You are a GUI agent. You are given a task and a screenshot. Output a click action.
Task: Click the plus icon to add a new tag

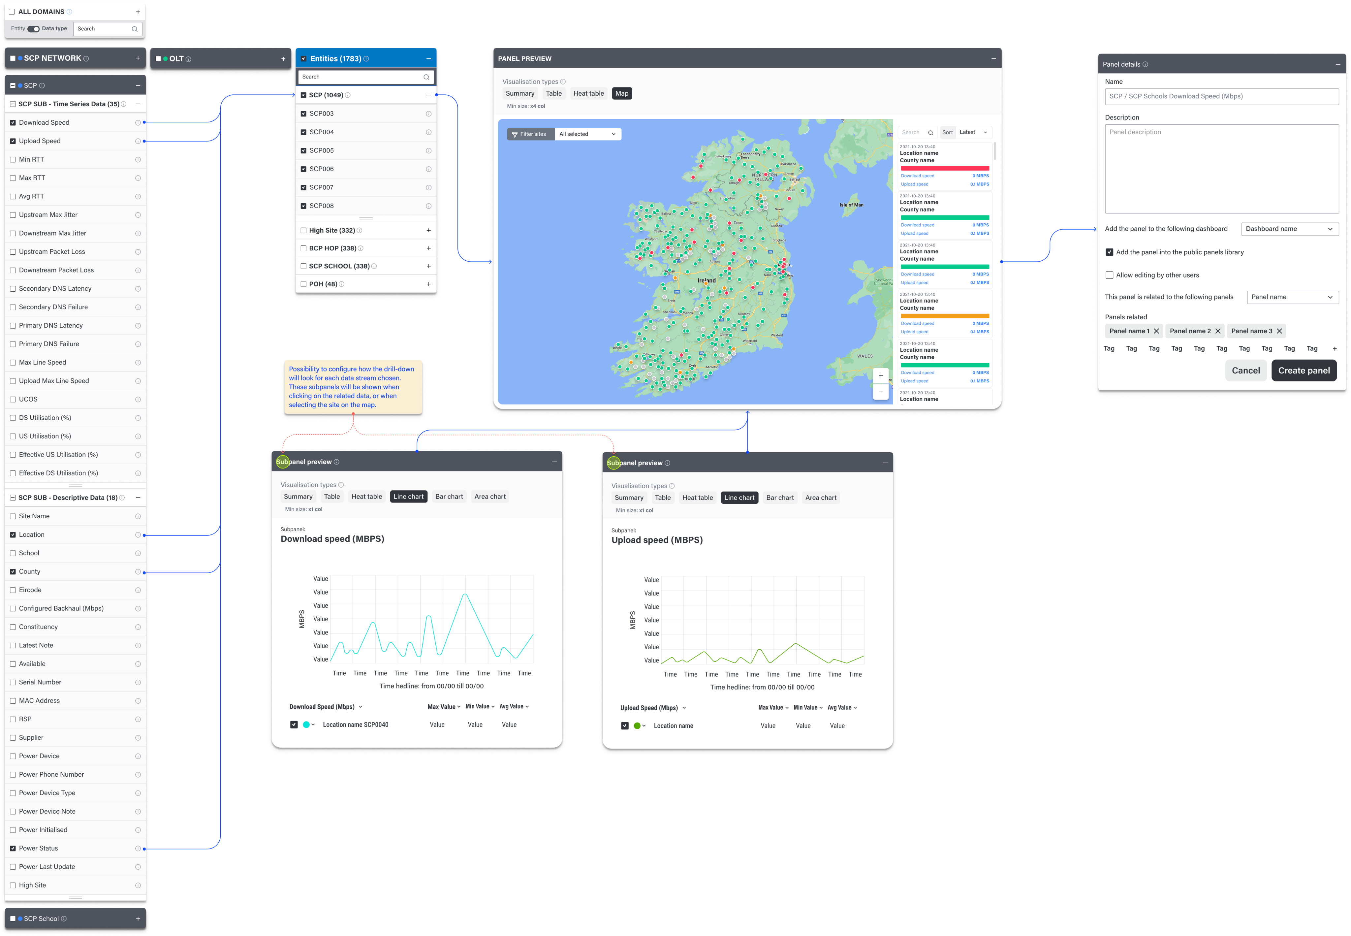[x=1335, y=348]
